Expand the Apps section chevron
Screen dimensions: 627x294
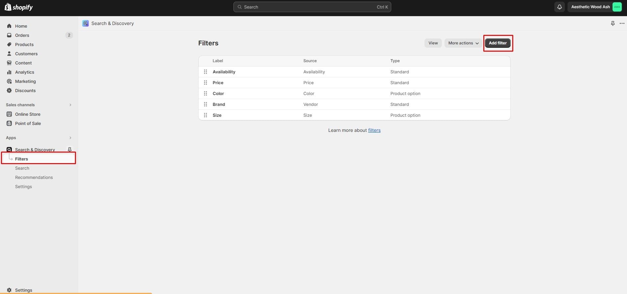coord(70,138)
